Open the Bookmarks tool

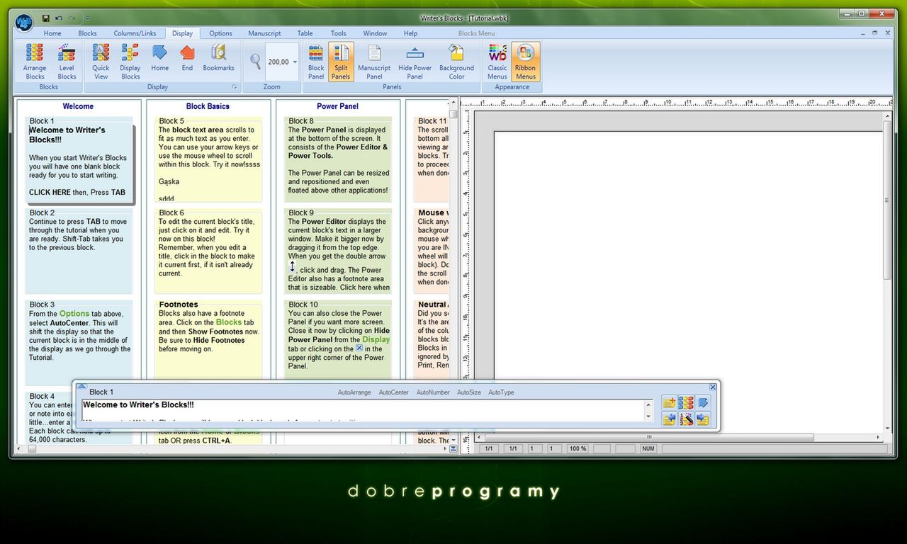218,58
